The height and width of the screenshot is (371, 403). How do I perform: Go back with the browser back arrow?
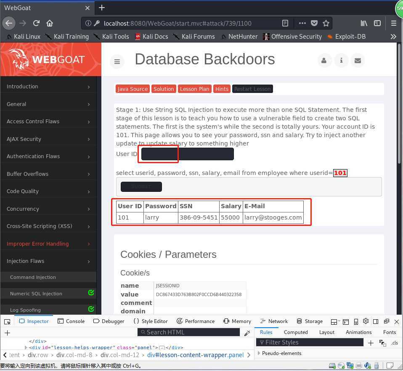pyautogui.click(x=9, y=24)
